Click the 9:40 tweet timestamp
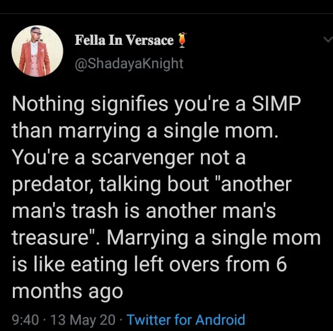 [25, 320]
